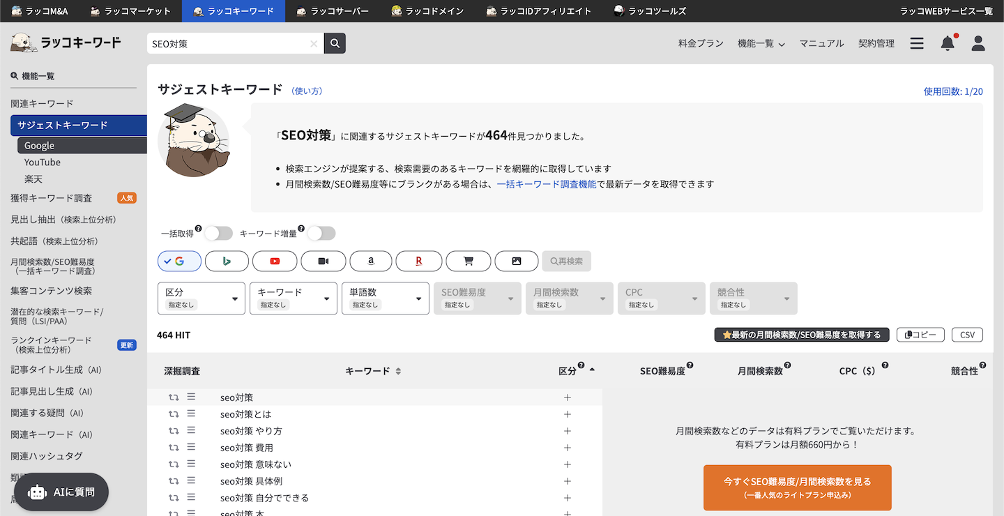Image resolution: width=1004 pixels, height=516 pixels.
Task: Click 最新の月間検索数/SEO難易度を取得する button
Action: [802, 335]
